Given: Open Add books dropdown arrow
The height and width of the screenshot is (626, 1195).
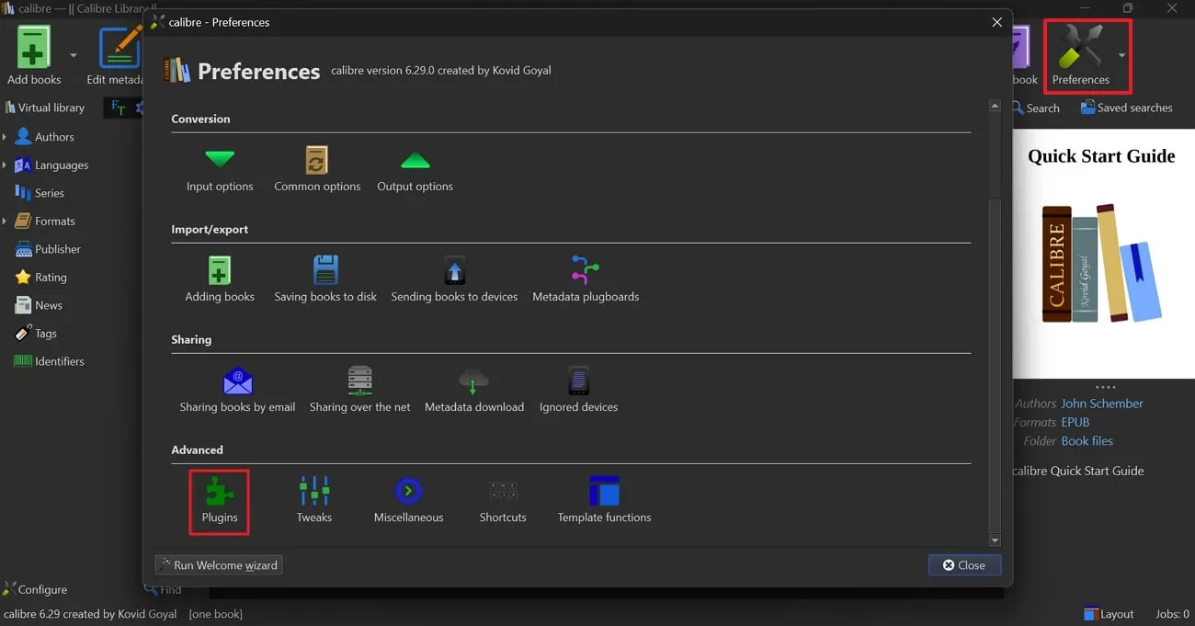Looking at the screenshot, I should 74,55.
